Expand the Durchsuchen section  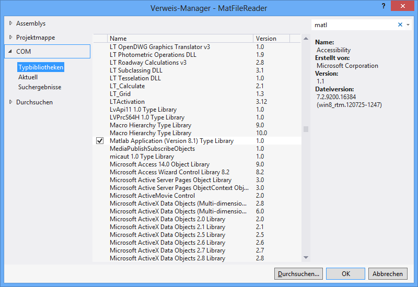point(11,102)
